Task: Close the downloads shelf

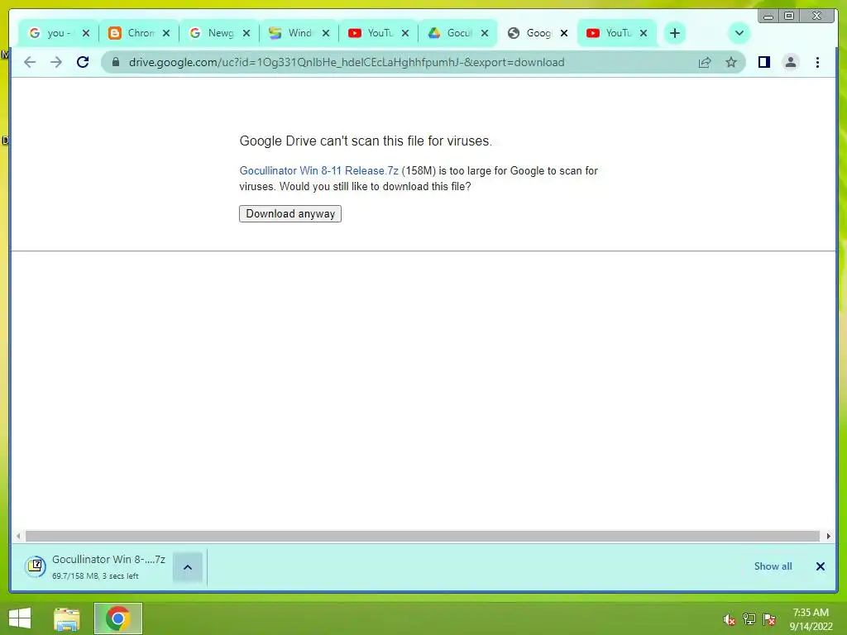Action: coord(820,566)
